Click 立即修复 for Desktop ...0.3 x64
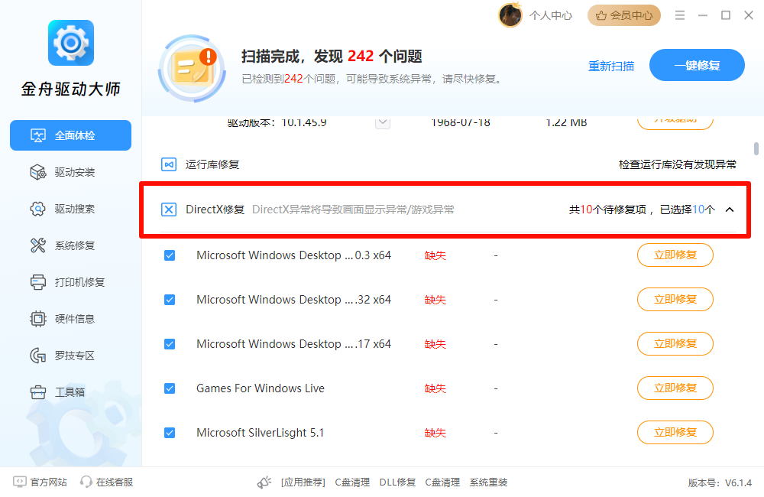 [675, 255]
